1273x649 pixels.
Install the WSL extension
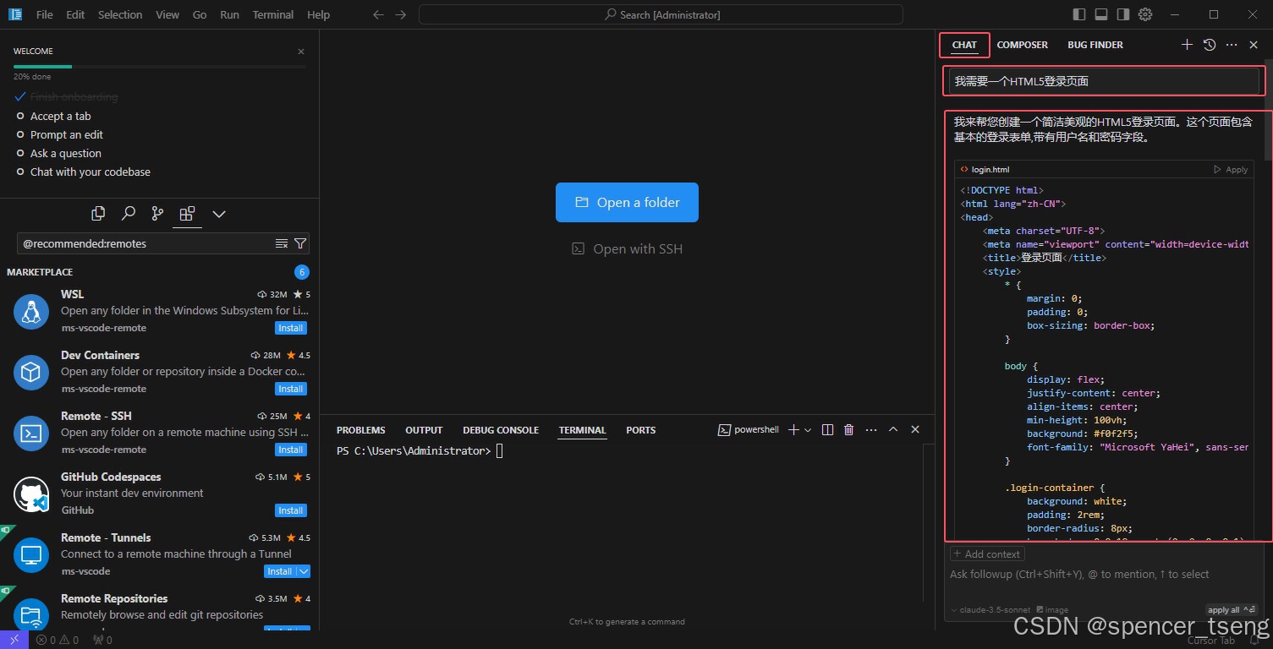(291, 328)
